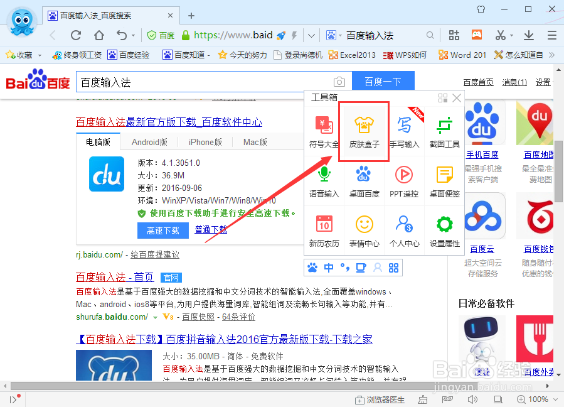The image size is (564, 407).
Task: Start 语音输入 voice input
Action: tap(324, 181)
